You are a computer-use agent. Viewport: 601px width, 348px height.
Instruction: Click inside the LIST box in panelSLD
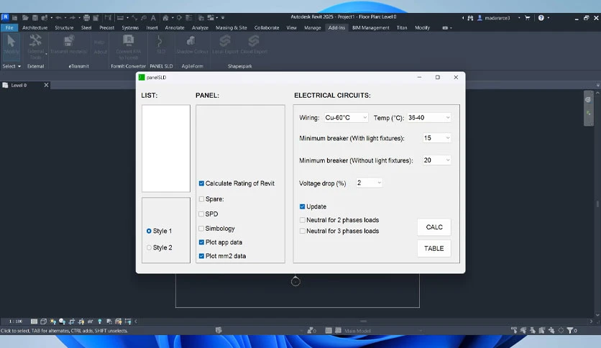(166, 148)
